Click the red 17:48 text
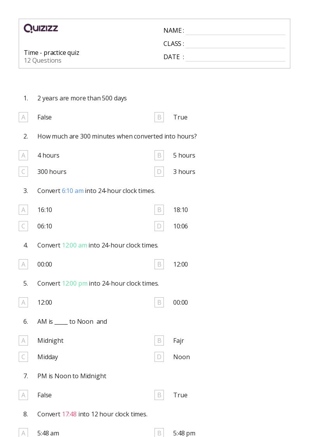The image size is (309, 437). click(69, 414)
